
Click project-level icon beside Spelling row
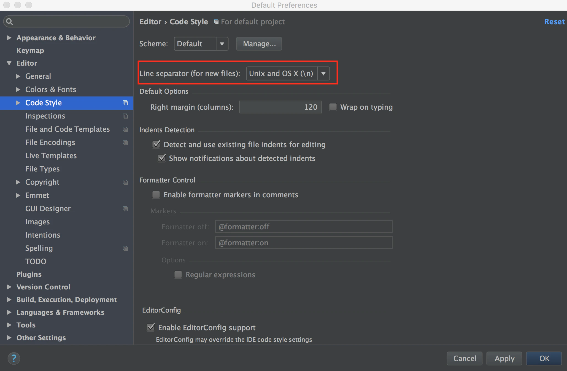click(125, 248)
